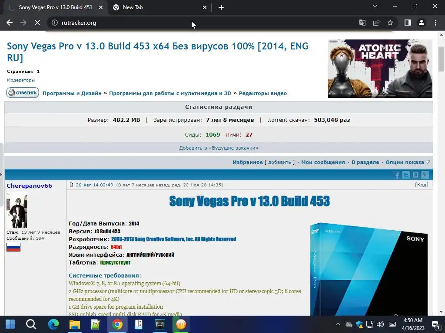This screenshot has width=445, height=333.
Task: Open the filmstrip video app in taskbar
Action: [159, 324]
